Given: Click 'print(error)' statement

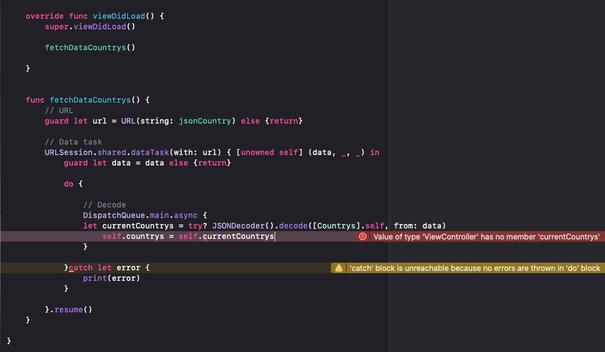Looking at the screenshot, I should [111, 278].
